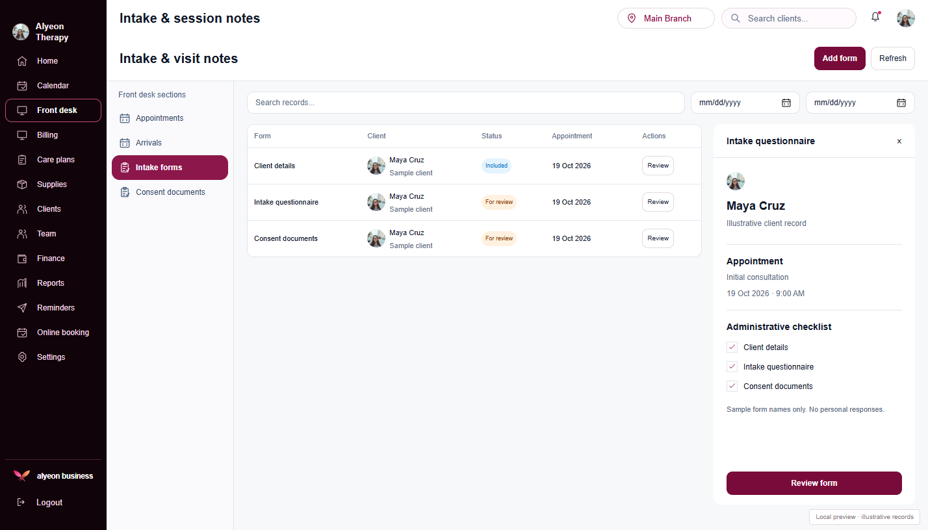Toggle the Consent documents checklist checkbox
The image size is (928, 530).
click(x=732, y=386)
